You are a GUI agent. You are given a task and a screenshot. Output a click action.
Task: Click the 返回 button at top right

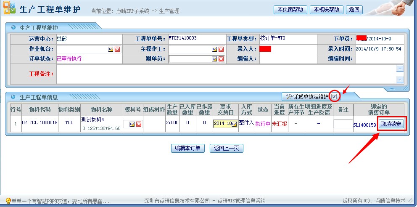tap(354, 10)
